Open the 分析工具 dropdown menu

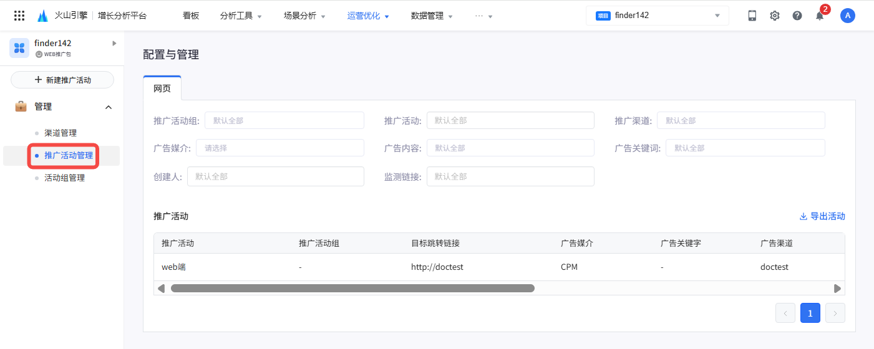(x=241, y=16)
